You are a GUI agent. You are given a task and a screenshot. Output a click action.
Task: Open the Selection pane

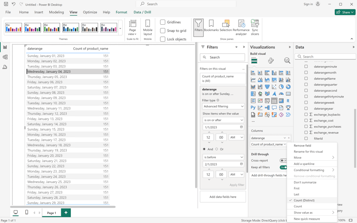click(x=226, y=26)
